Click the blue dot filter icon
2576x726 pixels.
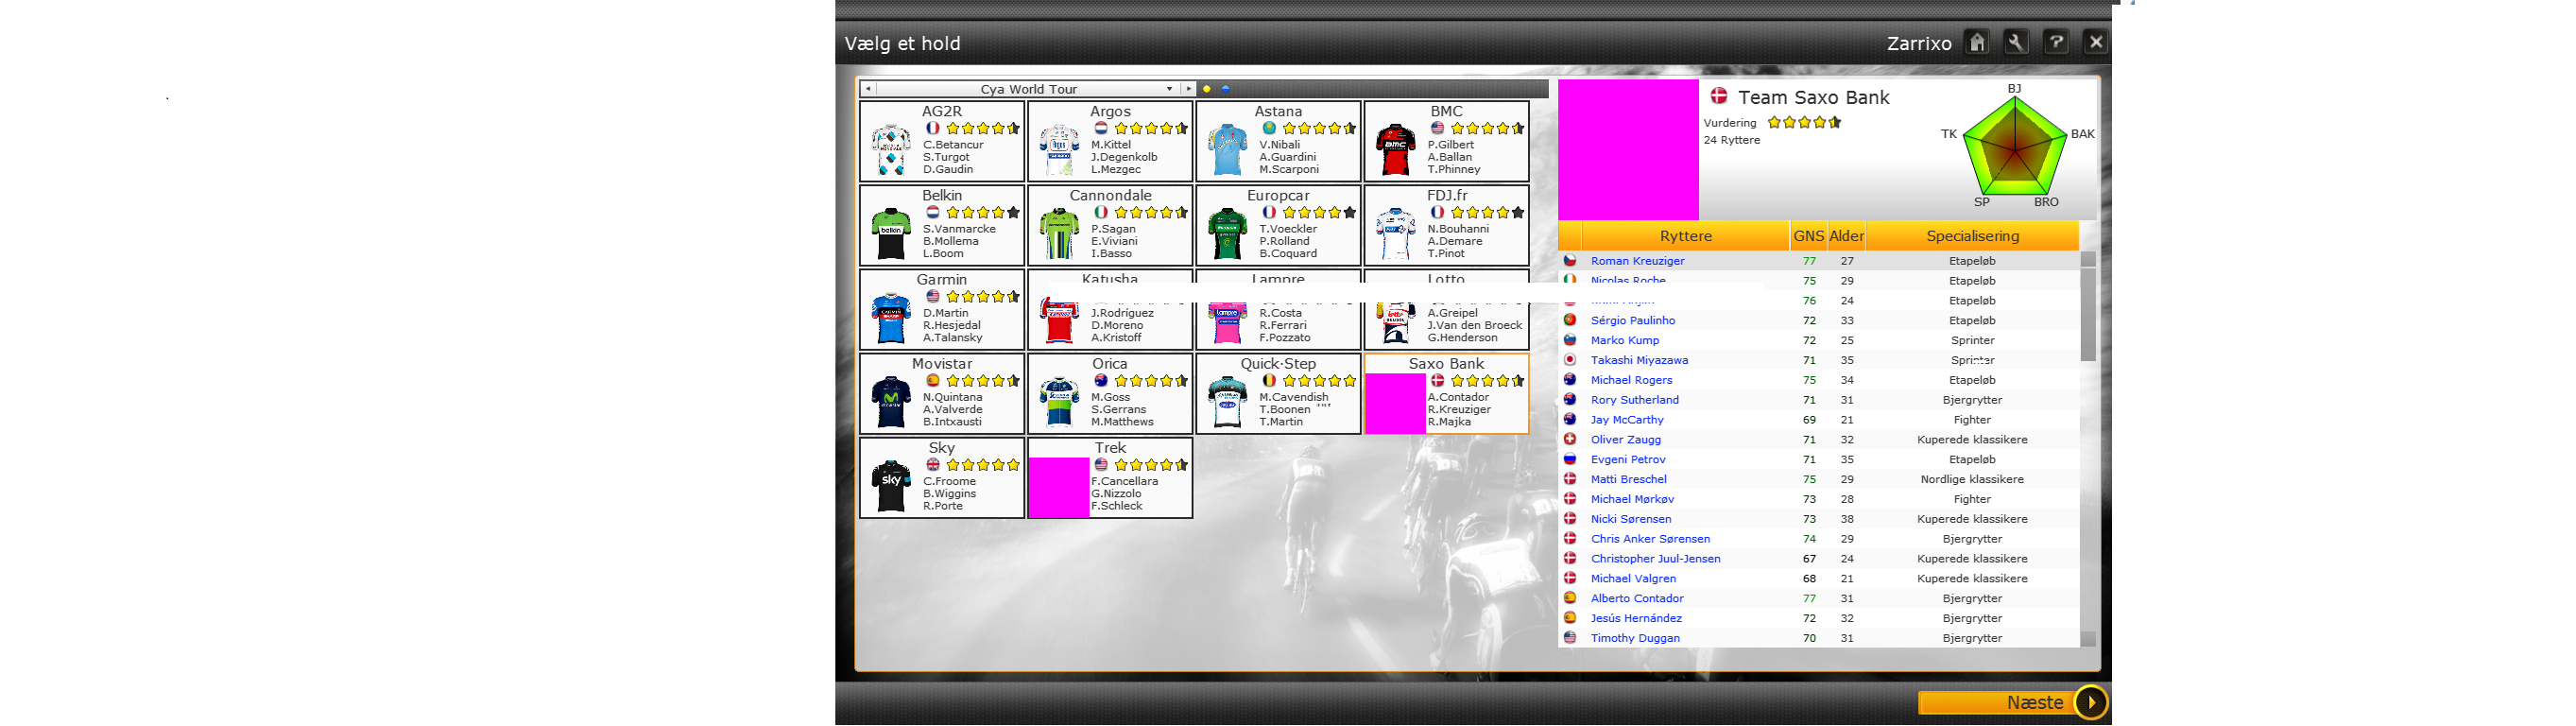(1225, 89)
